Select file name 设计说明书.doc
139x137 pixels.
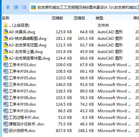coord(22,131)
